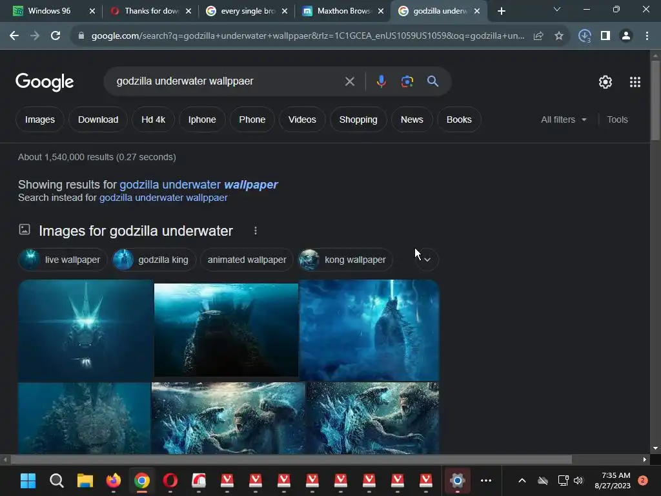Go back to the previous page
Screen dimensions: 661x496
click(x=14, y=36)
